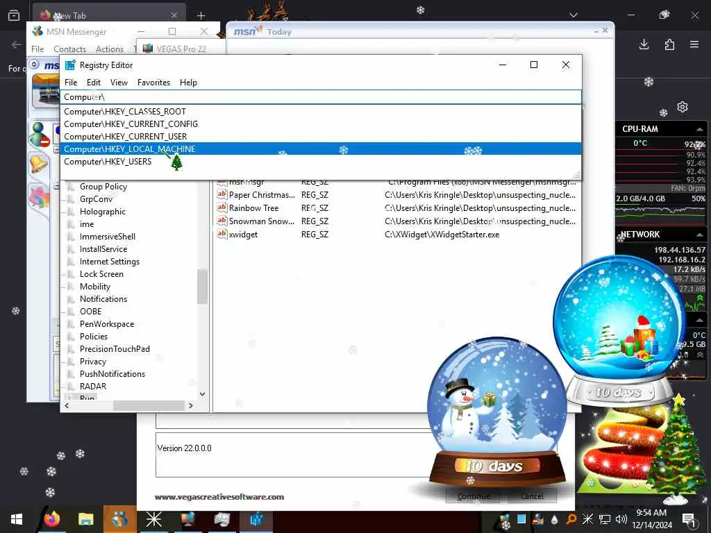This screenshot has height=533, width=711.
Task: Click the MSN Messenger blocked contact icon
Action: pos(39,134)
